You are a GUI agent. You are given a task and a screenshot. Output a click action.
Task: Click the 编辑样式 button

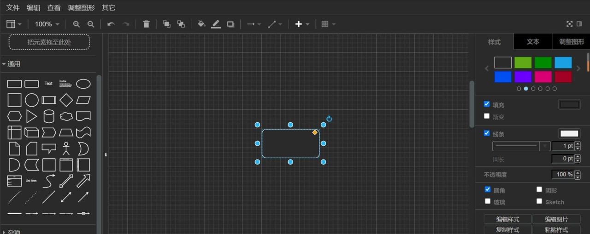(x=507, y=219)
